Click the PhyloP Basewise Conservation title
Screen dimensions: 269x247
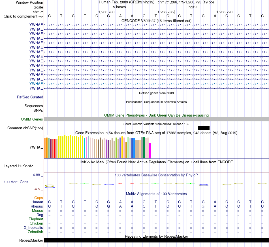click(156, 175)
